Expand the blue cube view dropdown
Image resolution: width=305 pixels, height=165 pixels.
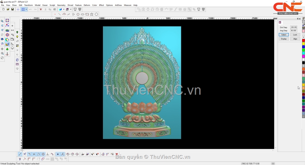64,9
